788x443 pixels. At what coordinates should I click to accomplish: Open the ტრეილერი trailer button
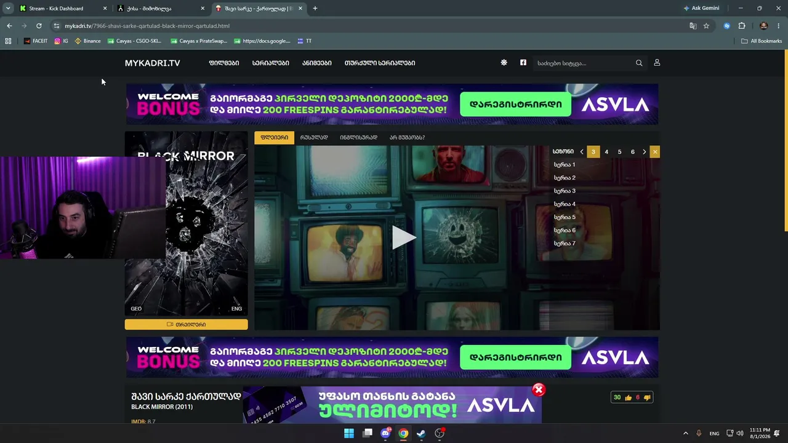(x=187, y=324)
